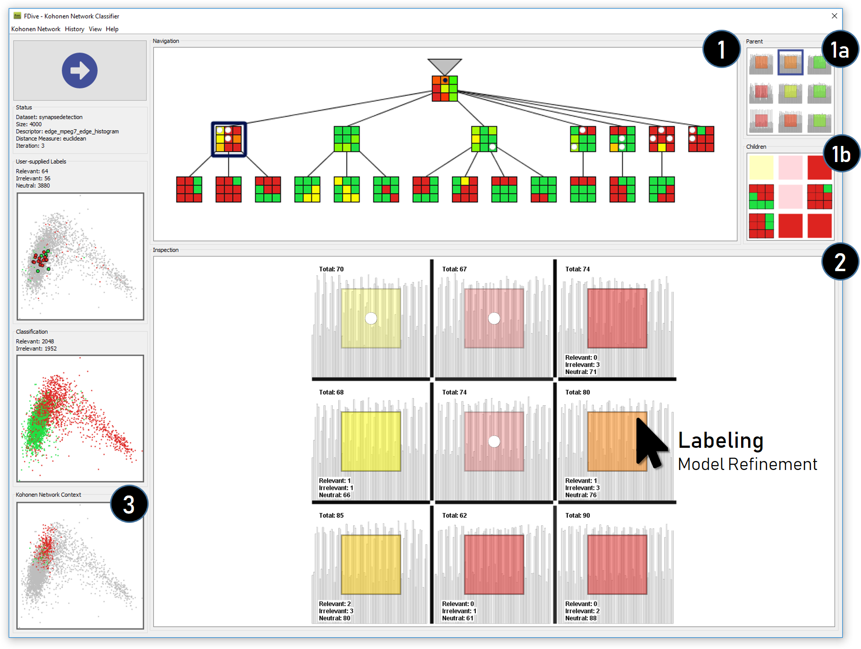Open the View menu
This screenshot has height=649, width=861.
pyautogui.click(x=95, y=29)
